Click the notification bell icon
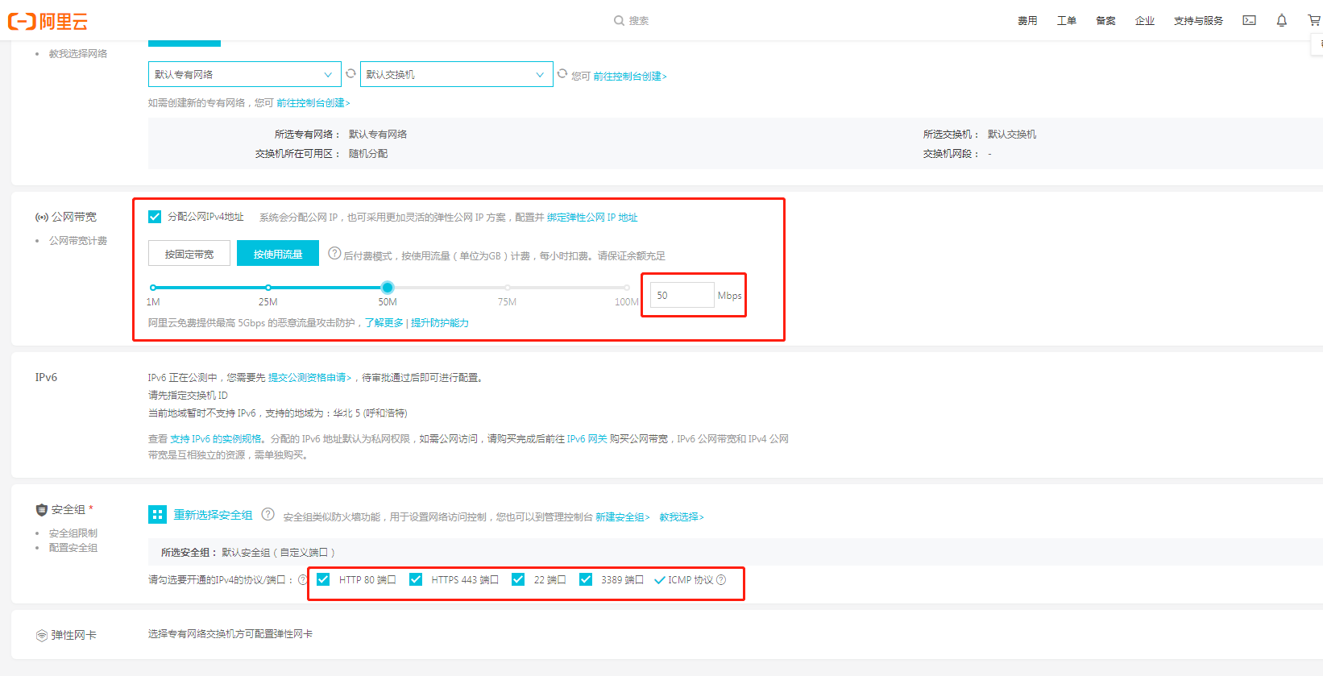 [1281, 21]
